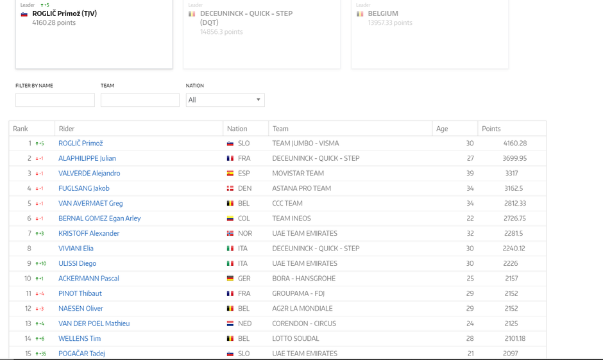Click the Spain flag in Valverde row
Image resolution: width=603 pixels, height=360 pixels.
pos(230,174)
